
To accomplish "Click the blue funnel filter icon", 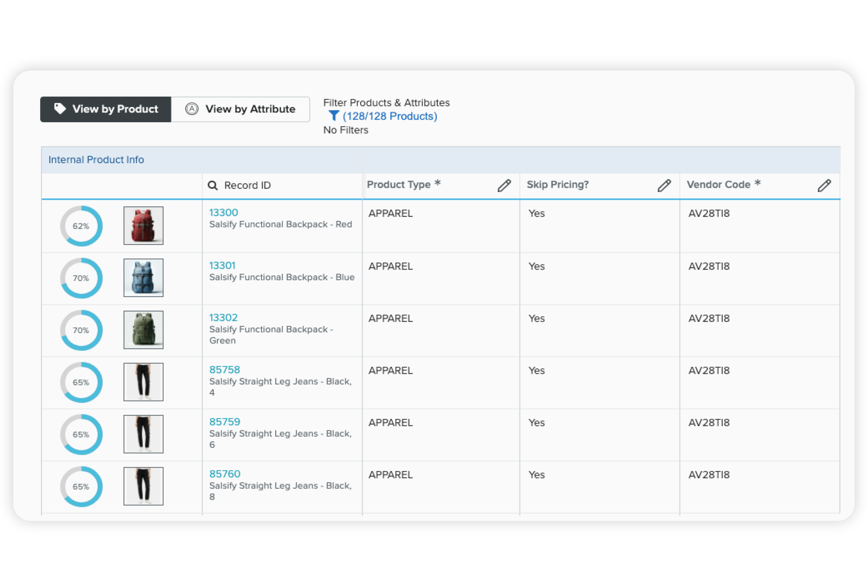I will pos(333,115).
